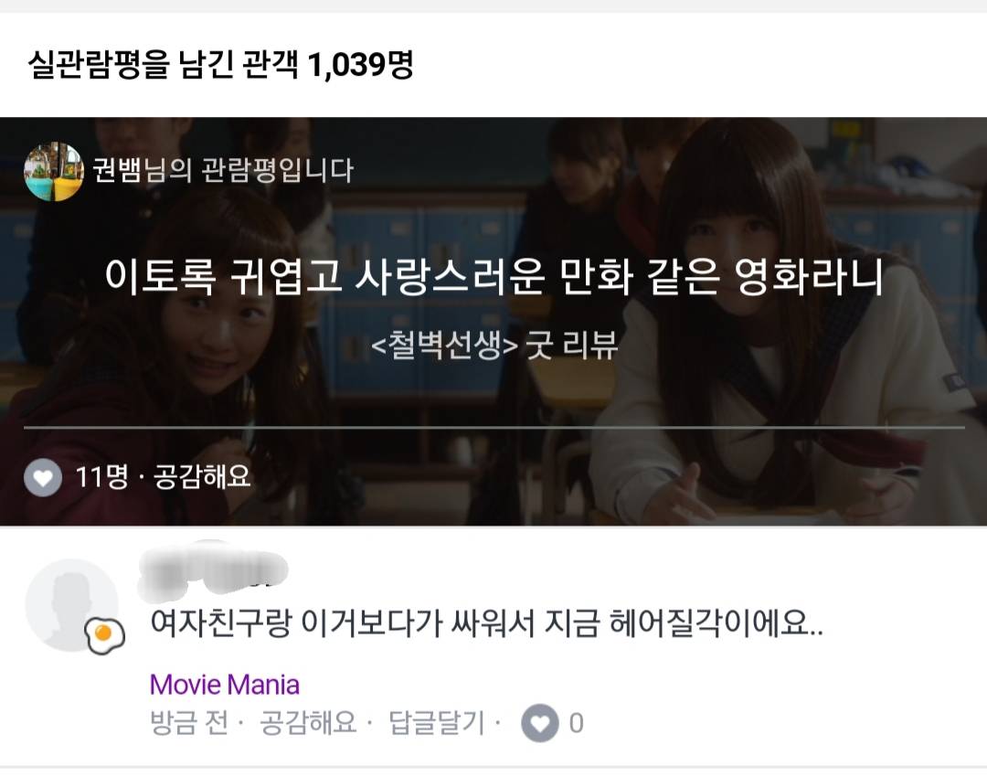Screen dimensions: 987x777
Task: Click the comment like count 0
Action: 576,723
